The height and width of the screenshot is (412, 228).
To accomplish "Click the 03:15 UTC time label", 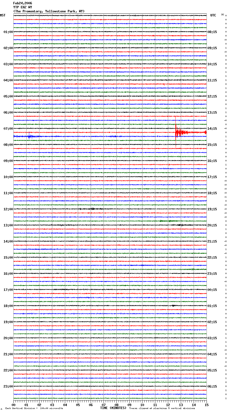I will (x=212, y=338).
